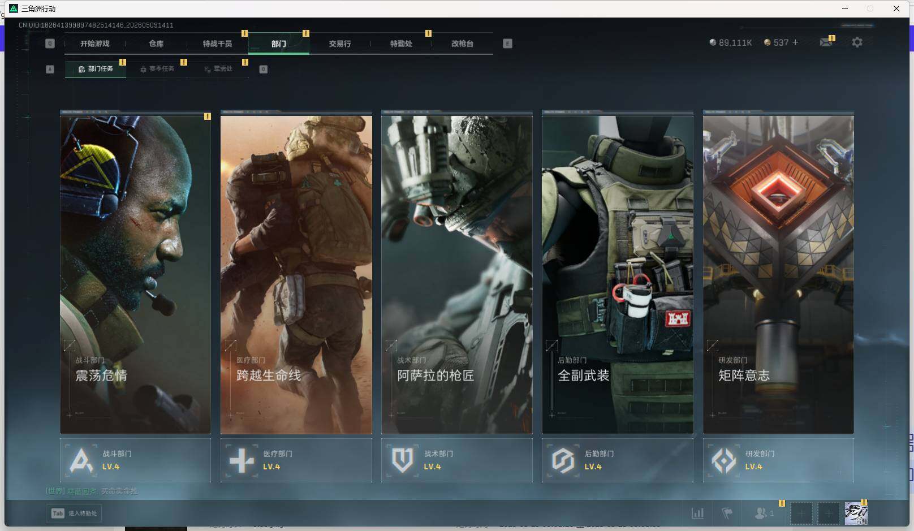The height and width of the screenshot is (531, 914).
Task: Open the 军需处 sub-tab
Action: pyautogui.click(x=218, y=69)
